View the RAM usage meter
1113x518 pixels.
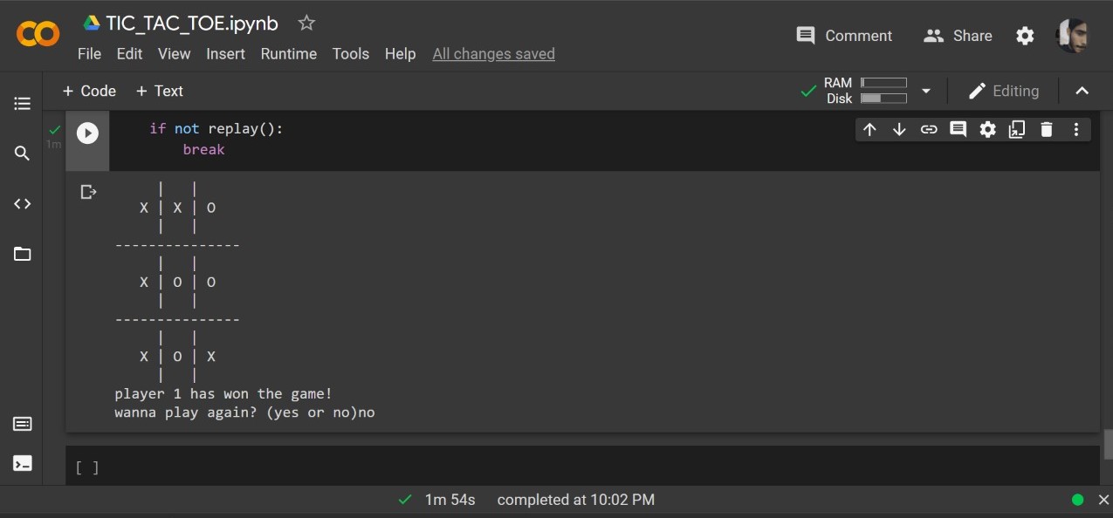click(883, 83)
